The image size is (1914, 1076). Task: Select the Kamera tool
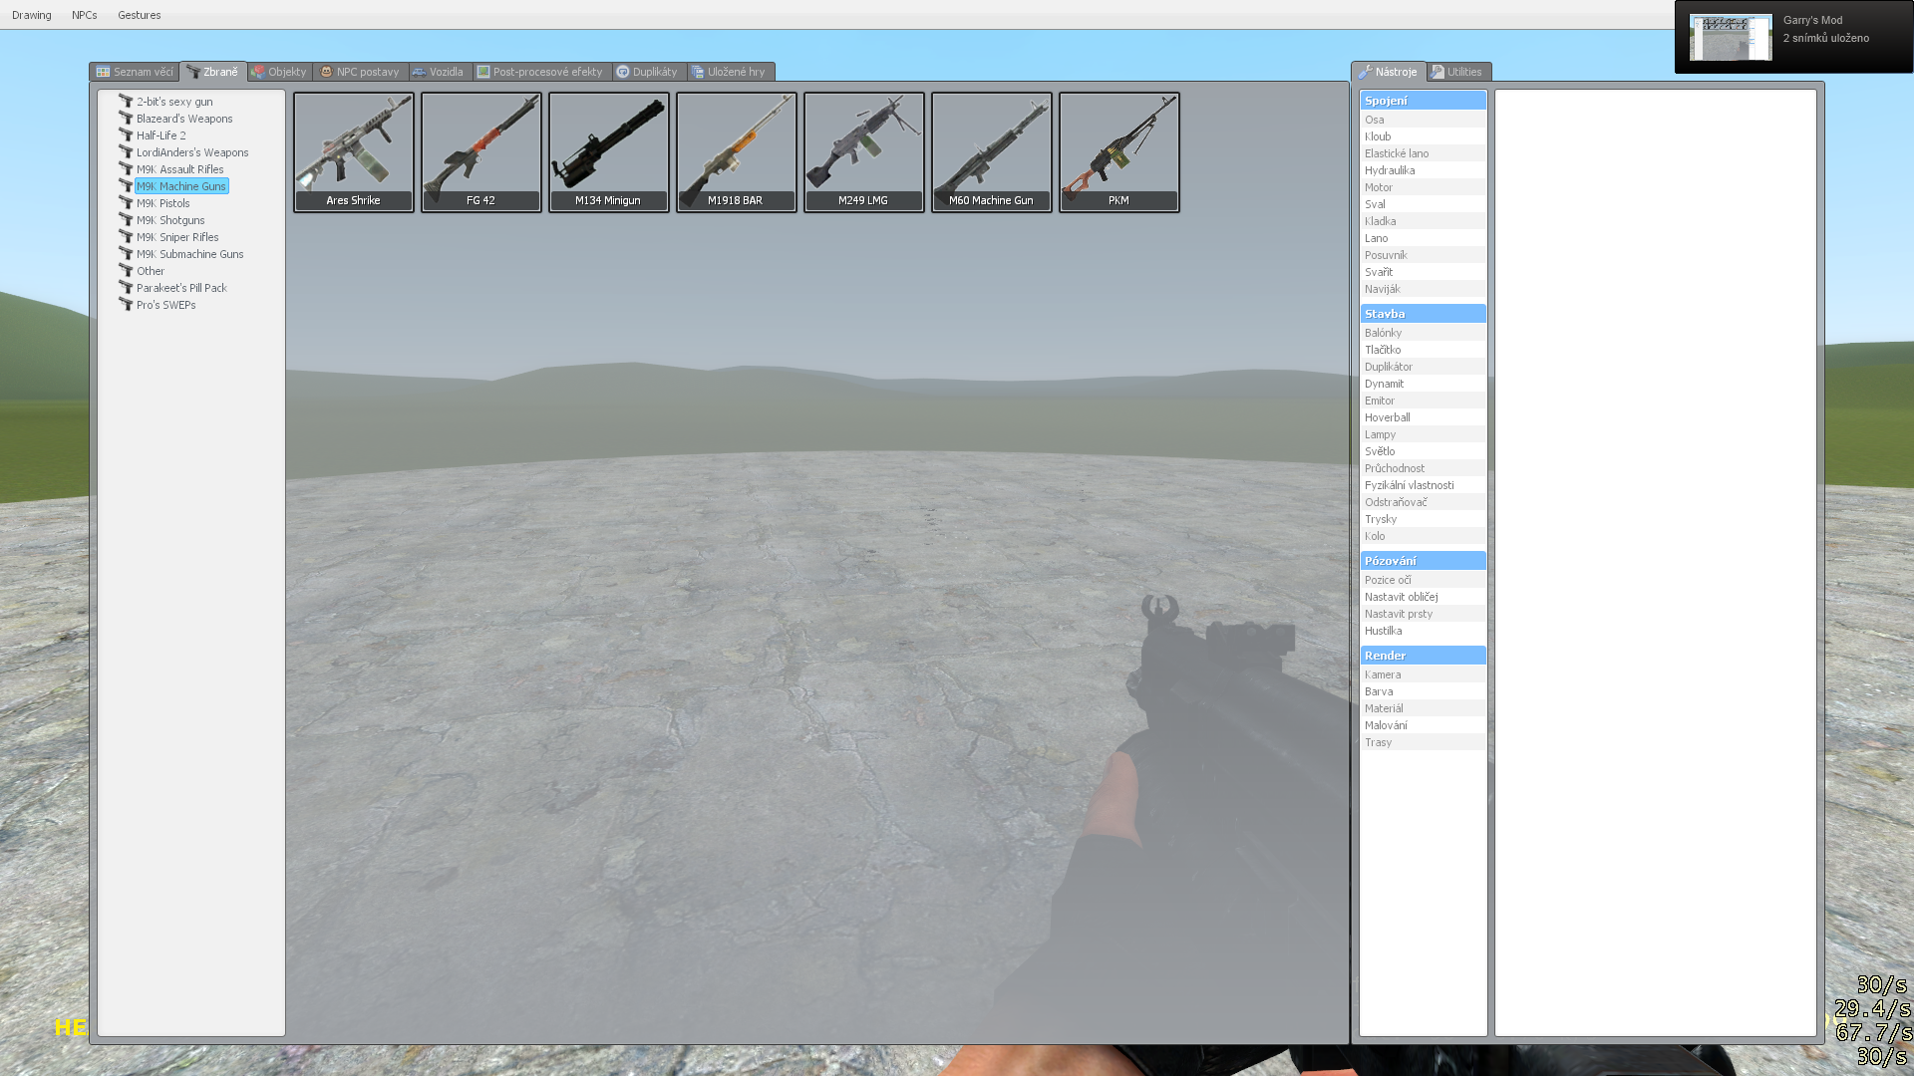click(x=1423, y=674)
